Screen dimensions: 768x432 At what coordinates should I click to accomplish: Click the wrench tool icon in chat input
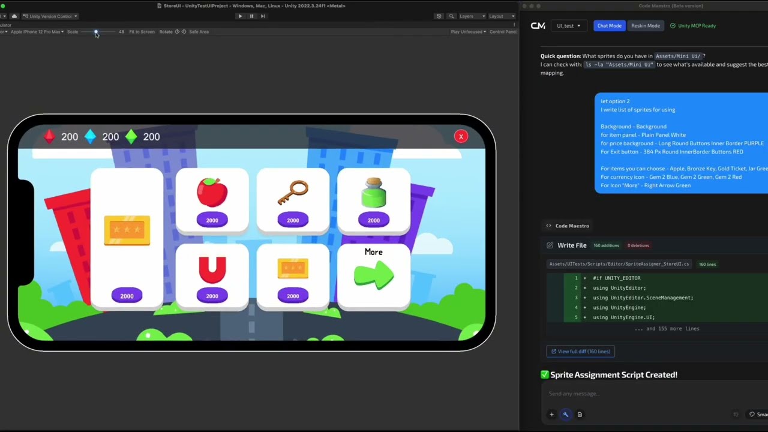565,414
